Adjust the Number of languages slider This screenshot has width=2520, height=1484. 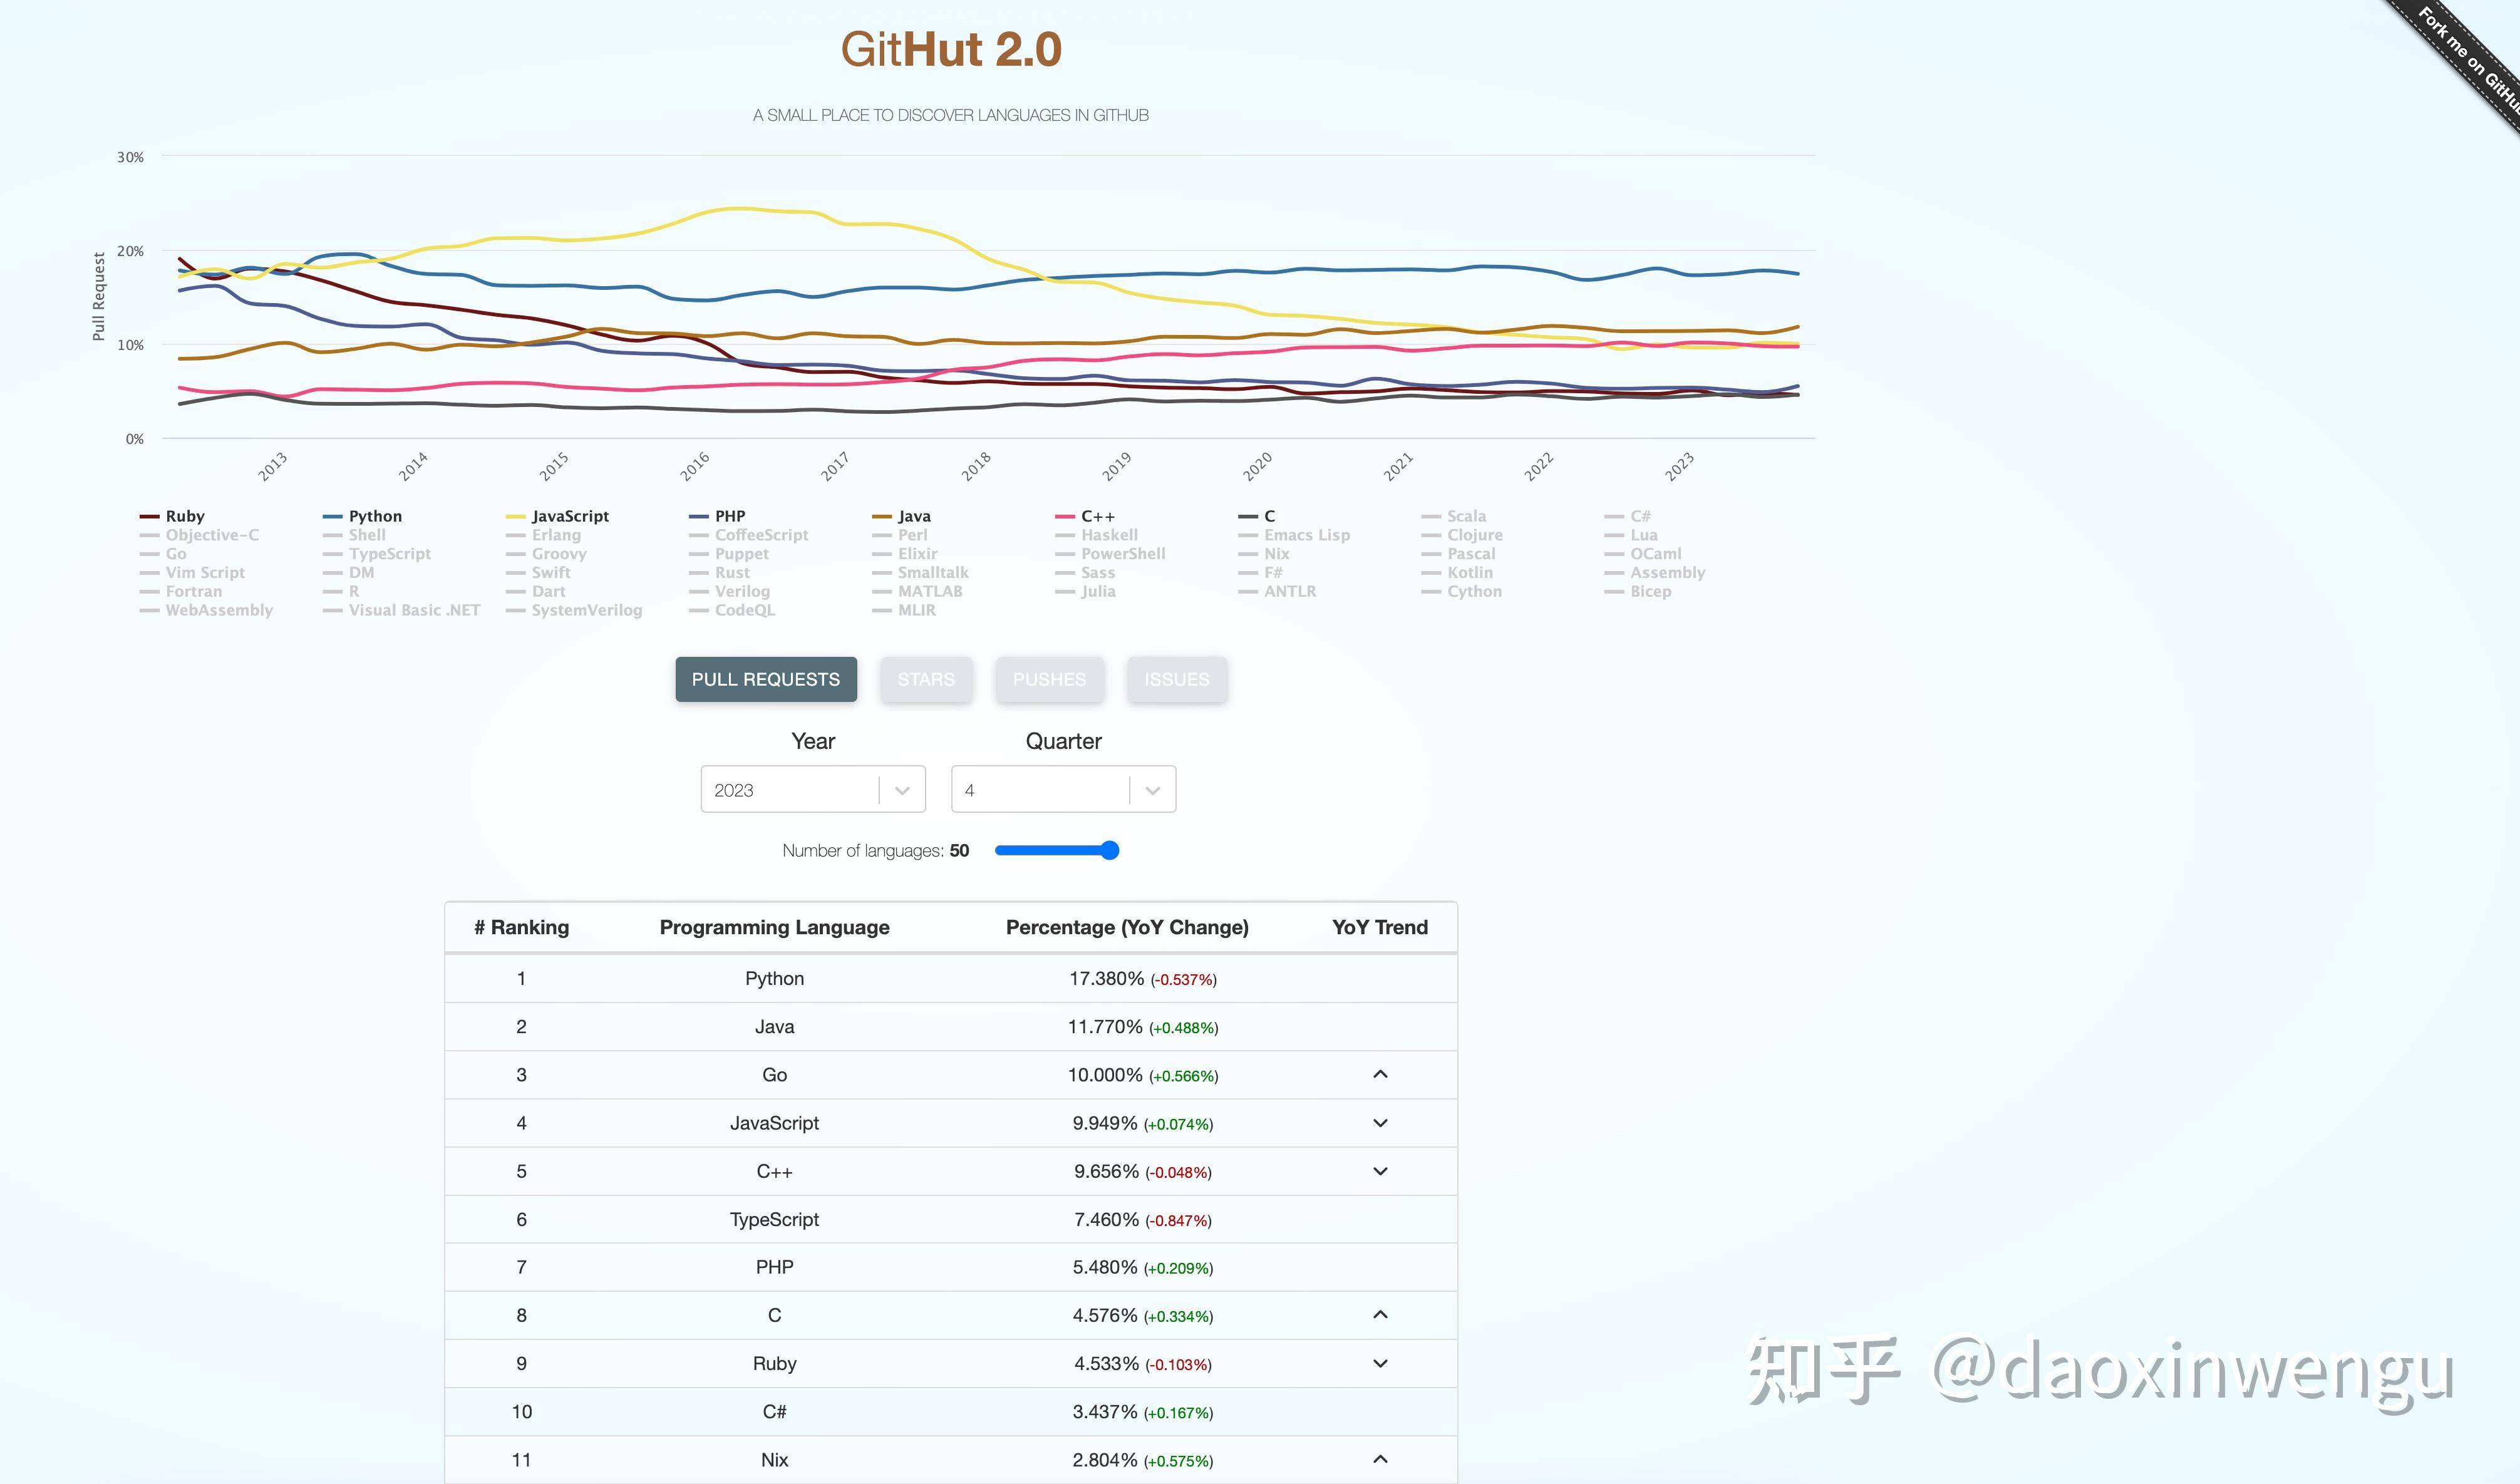coord(1057,851)
